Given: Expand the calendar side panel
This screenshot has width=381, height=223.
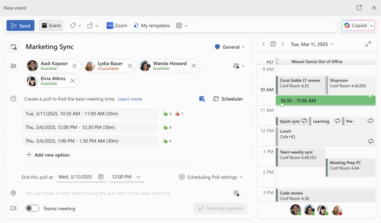Looking at the screenshot, I should click(x=368, y=44).
